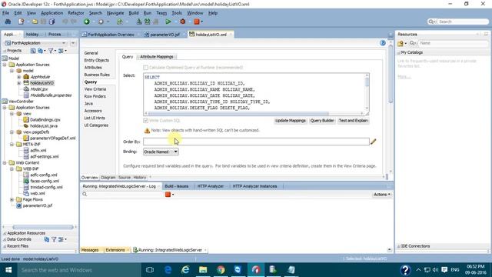Switch to the ForthApplication Overview tab

tap(111, 35)
